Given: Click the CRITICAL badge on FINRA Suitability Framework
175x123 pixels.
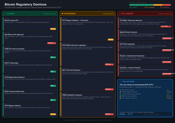Looking at the screenshot, I should (109, 114).
